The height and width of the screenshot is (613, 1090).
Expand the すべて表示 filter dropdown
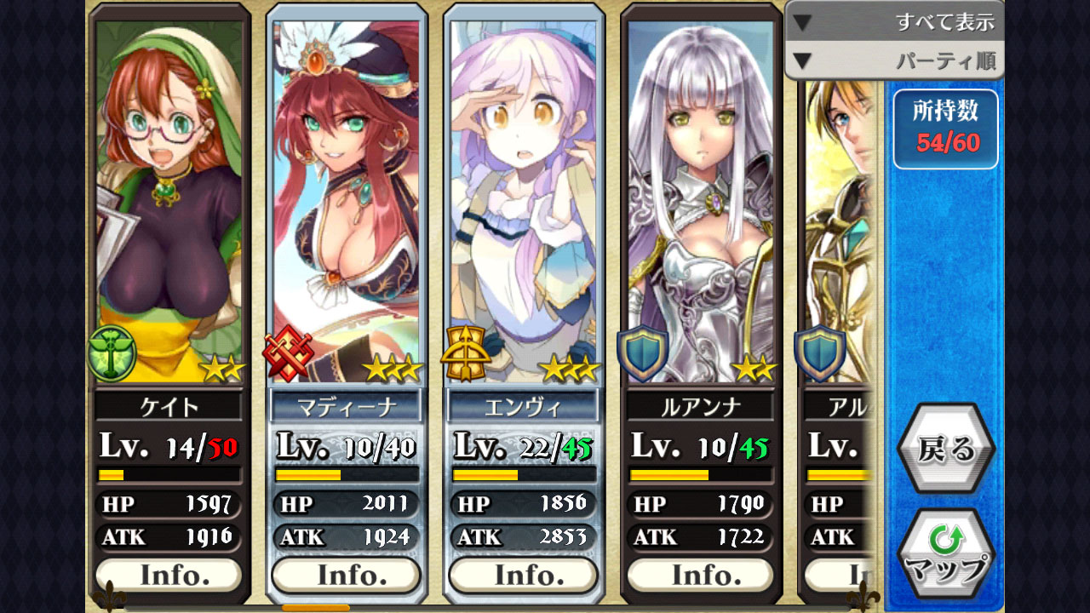pos(894,21)
